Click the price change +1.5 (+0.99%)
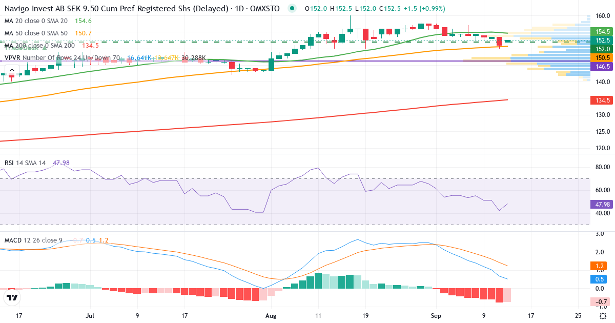 click(x=424, y=8)
